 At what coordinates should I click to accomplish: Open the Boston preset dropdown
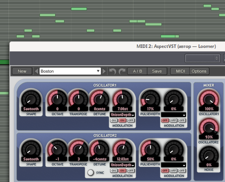tap(70, 71)
